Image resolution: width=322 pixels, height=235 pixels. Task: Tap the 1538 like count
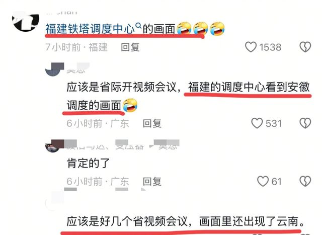tap(270, 47)
